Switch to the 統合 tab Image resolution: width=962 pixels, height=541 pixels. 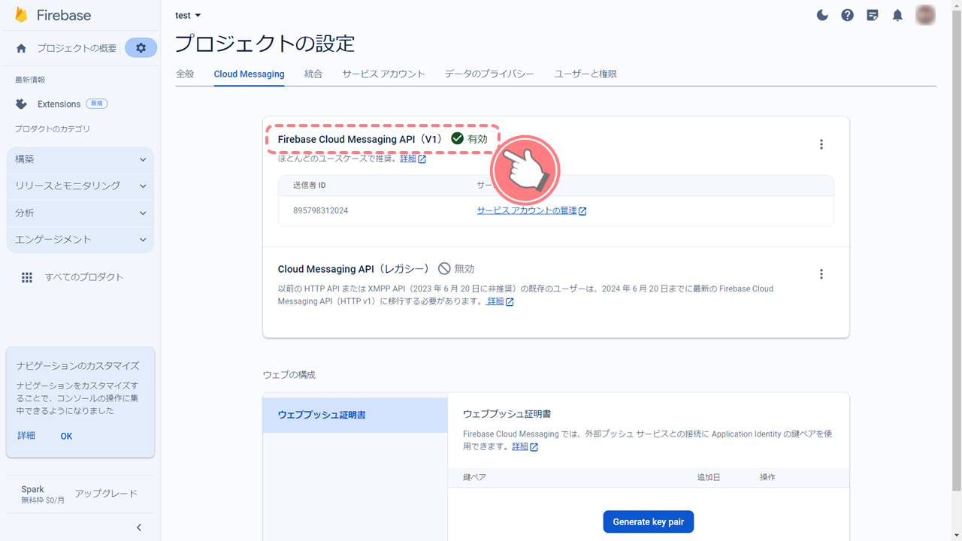[313, 74]
